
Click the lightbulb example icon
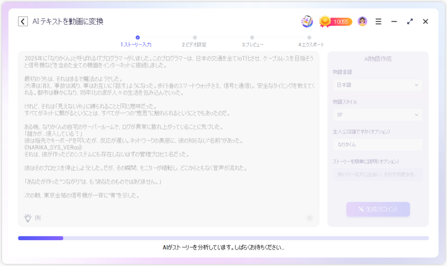point(28,218)
